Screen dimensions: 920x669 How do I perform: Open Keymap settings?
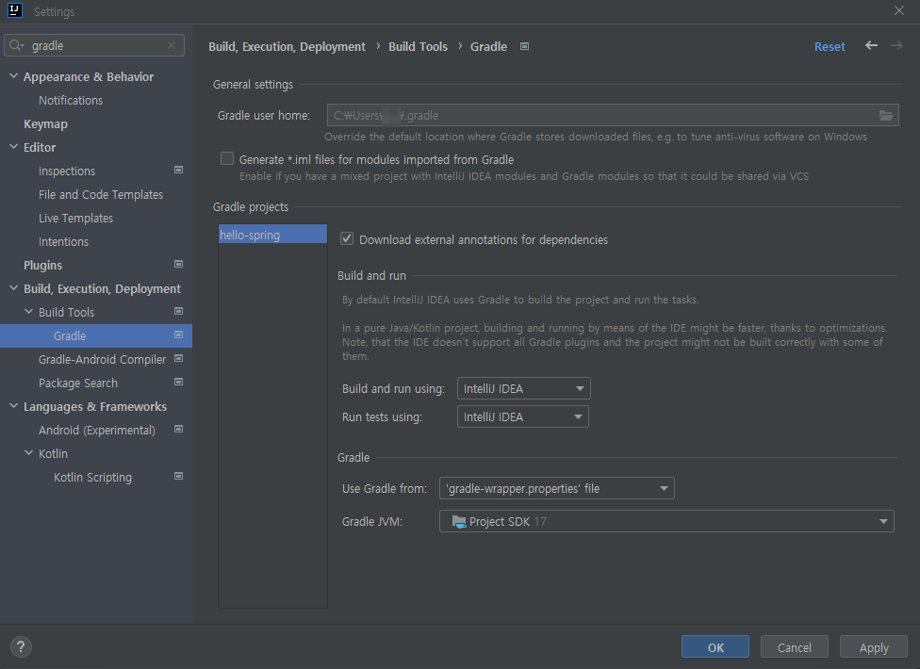pyautogui.click(x=45, y=124)
